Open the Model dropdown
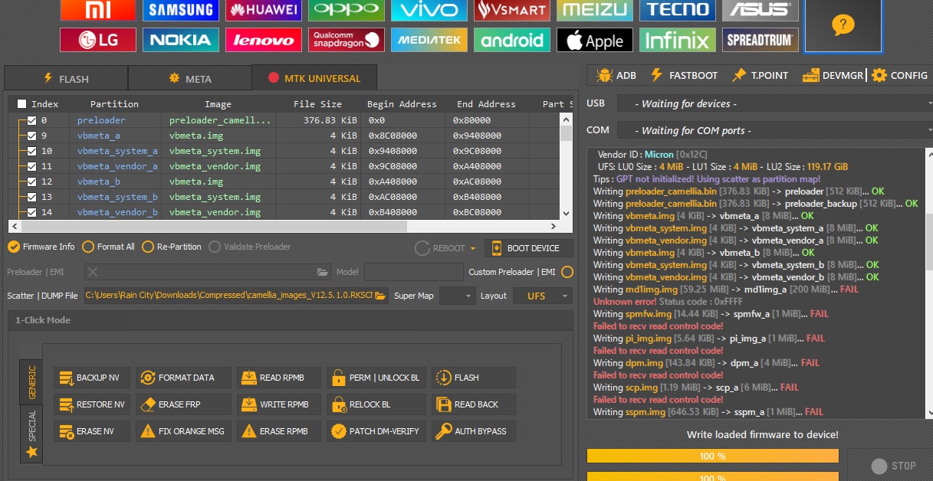Image resolution: width=933 pixels, height=481 pixels. 414,272
